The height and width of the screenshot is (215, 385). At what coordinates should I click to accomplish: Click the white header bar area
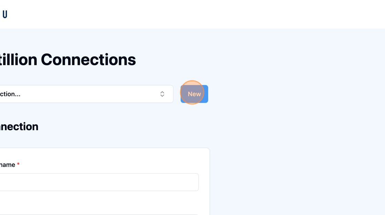tap(192, 14)
